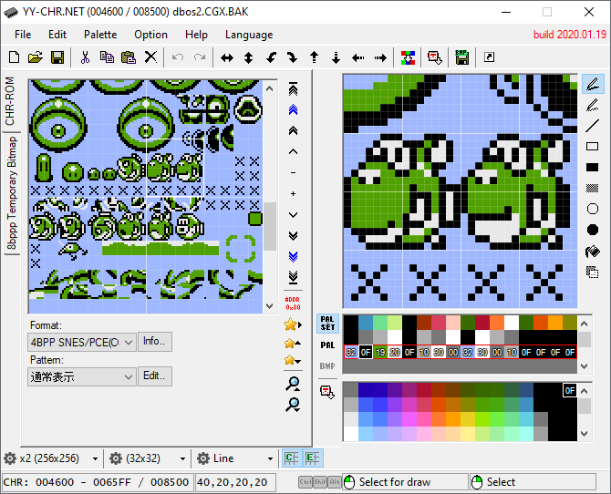
Task: Click the CHR address status field
Action: click(98, 482)
